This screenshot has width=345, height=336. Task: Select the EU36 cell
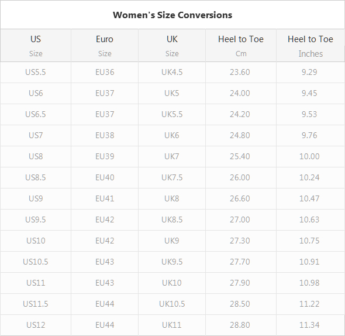[x=105, y=72]
